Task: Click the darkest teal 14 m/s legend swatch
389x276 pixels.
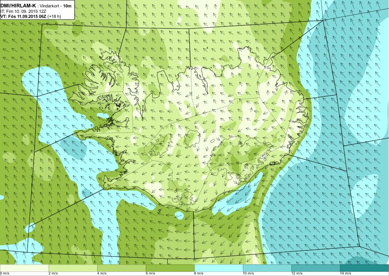Action: [365, 268]
